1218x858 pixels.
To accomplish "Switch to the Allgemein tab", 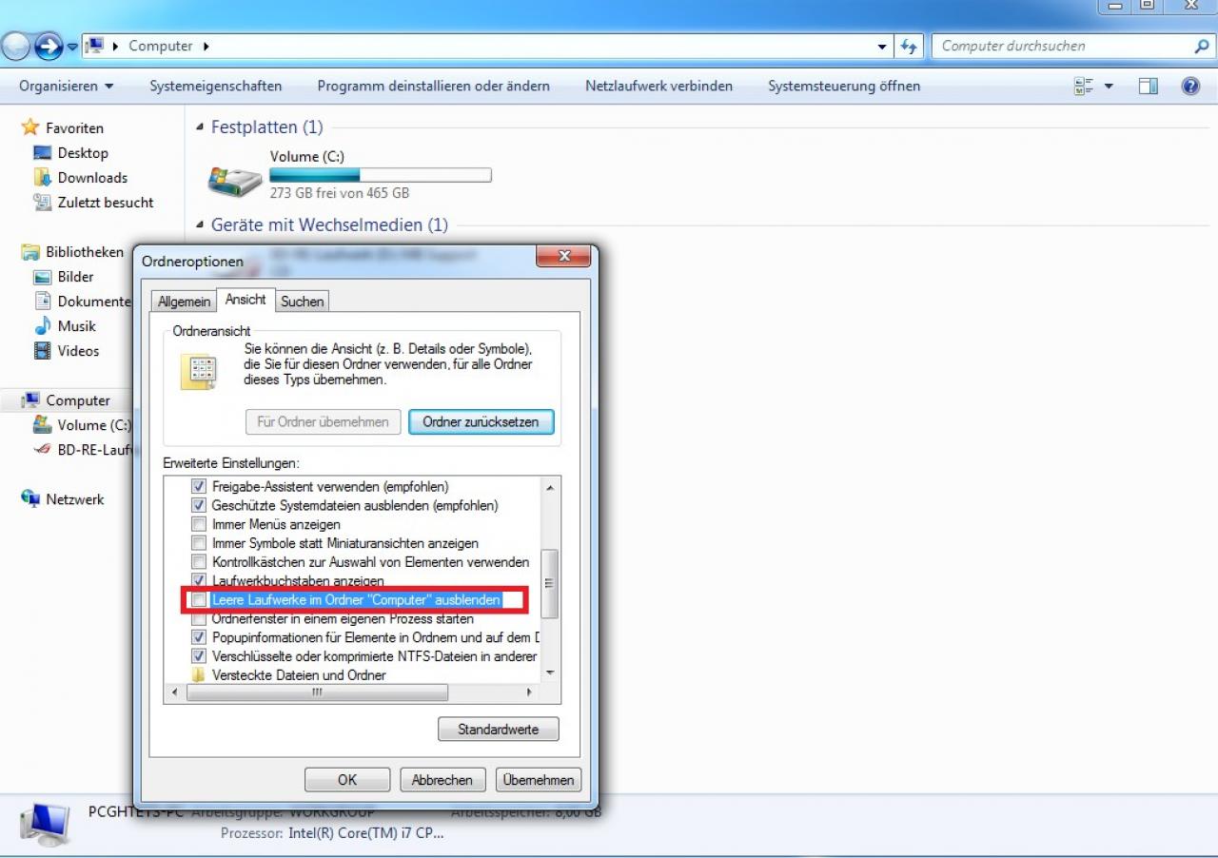I will tap(184, 302).
